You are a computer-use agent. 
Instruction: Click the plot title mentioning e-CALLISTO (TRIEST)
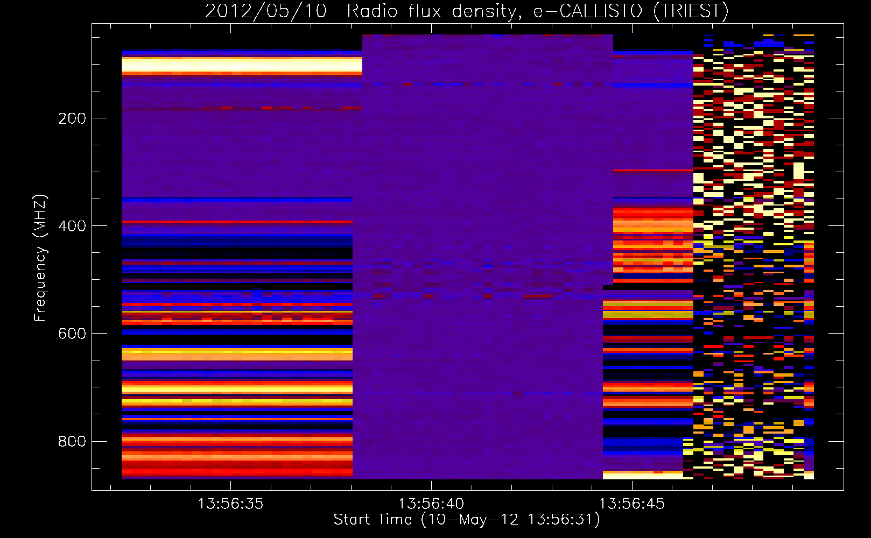pyautogui.click(x=467, y=11)
